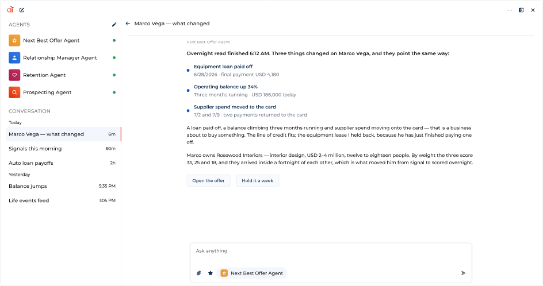Select the Prospecting Agent search icon
The width and height of the screenshot is (543, 286).
click(14, 92)
